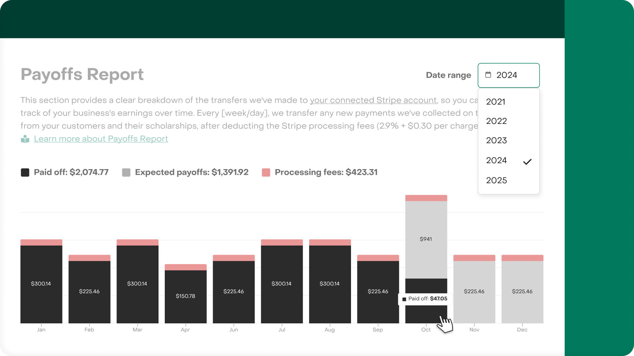Viewport: 634px width, 356px height.
Task: Select 2021 from the year list
Action: tap(496, 102)
